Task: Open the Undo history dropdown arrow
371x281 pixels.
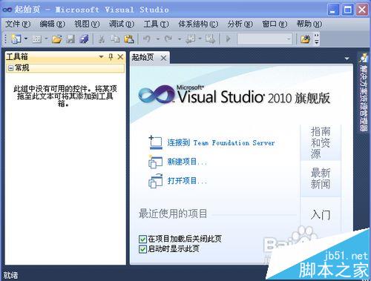Action: (x=158, y=39)
